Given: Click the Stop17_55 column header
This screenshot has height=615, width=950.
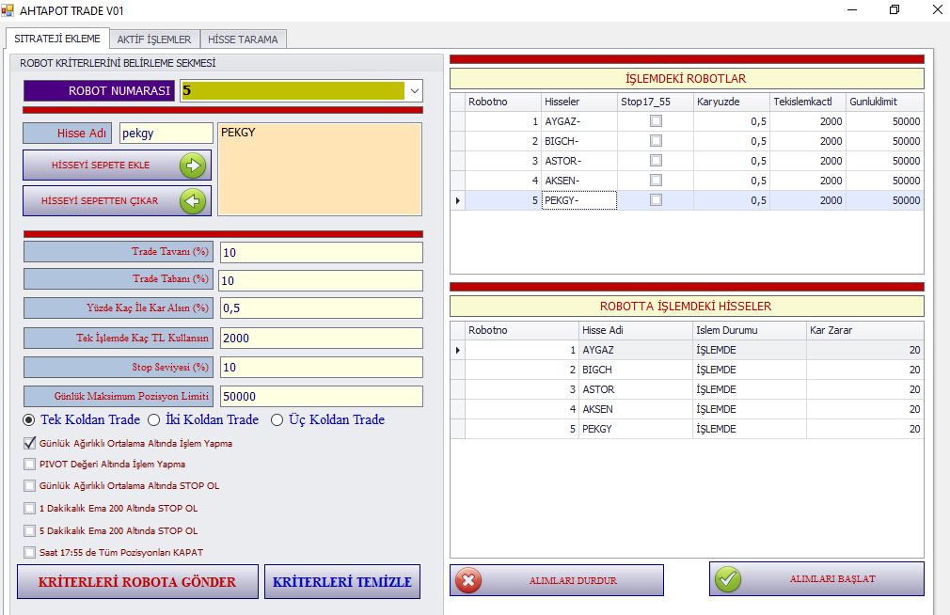Looking at the screenshot, I should 656,102.
